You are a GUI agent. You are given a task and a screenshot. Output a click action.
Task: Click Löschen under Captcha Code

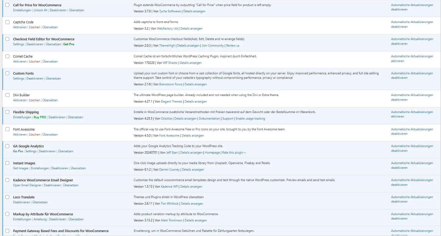[35, 27]
